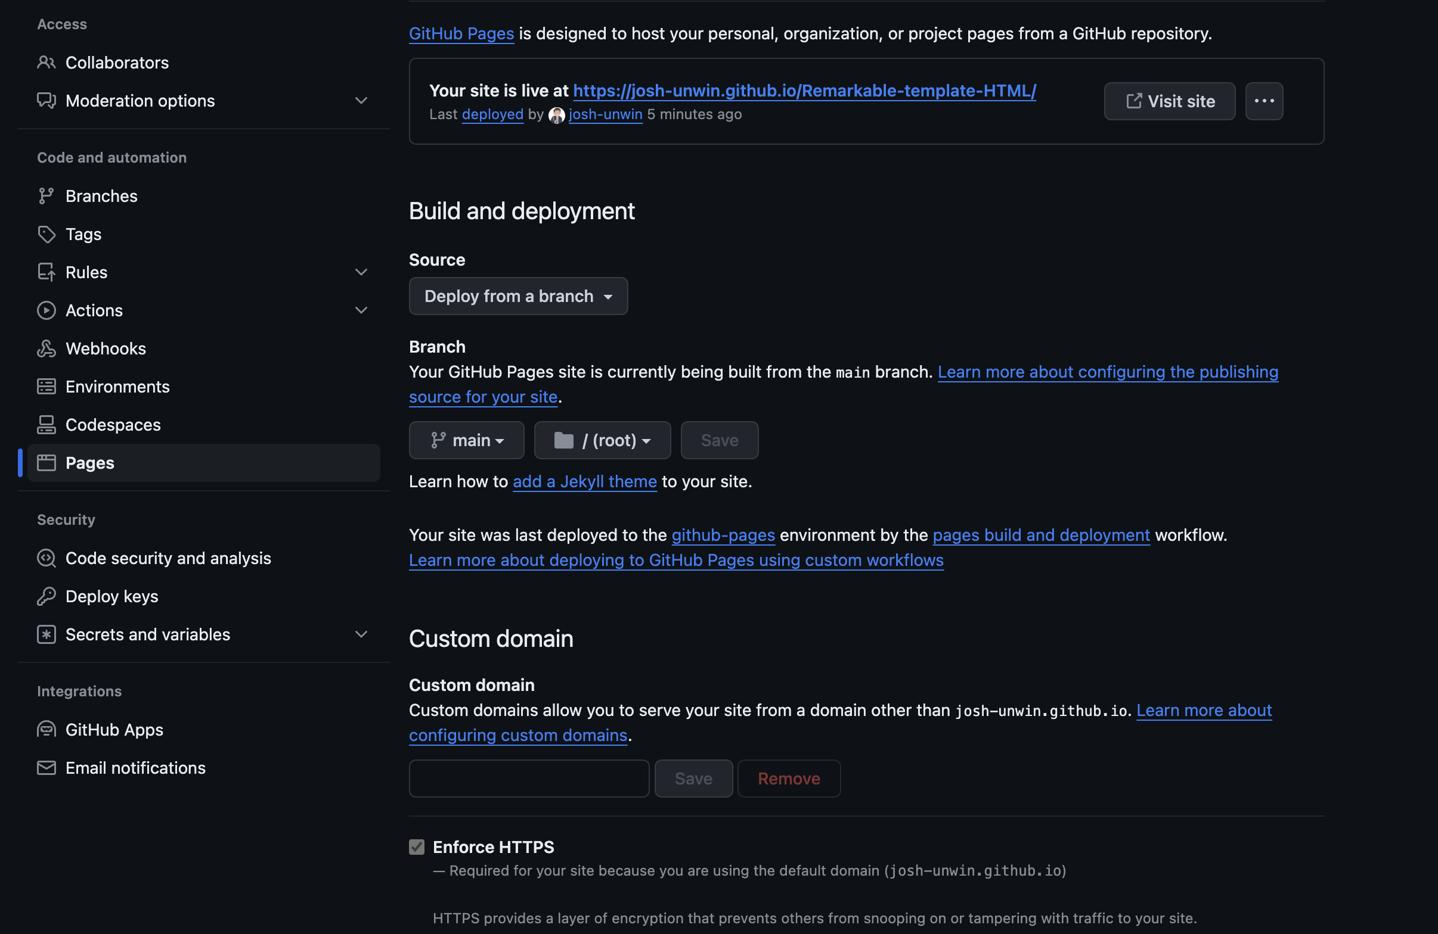Click the branch icon in main selector
1438x934 pixels.
pyautogui.click(x=438, y=440)
